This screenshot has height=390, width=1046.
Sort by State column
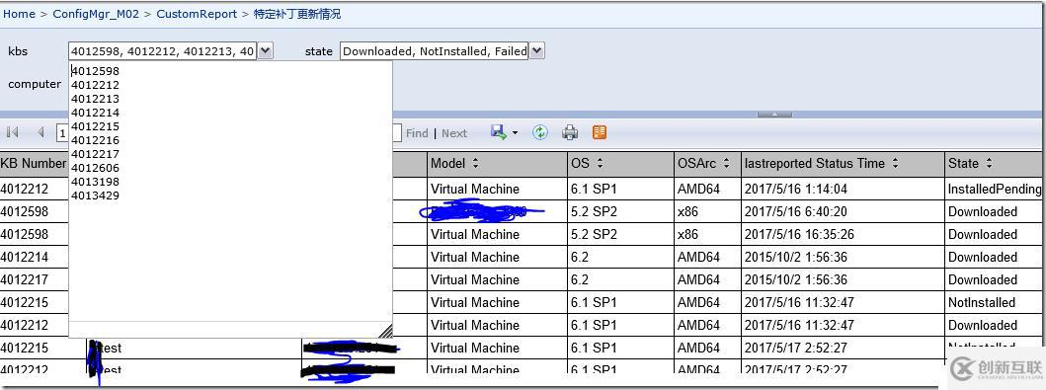(989, 163)
